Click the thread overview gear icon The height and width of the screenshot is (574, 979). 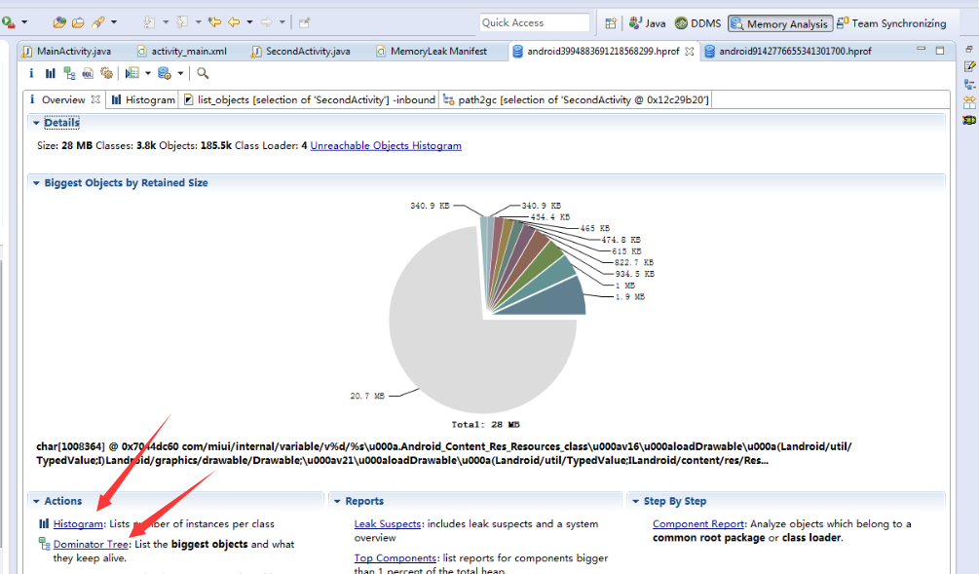pyautogui.click(x=106, y=73)
